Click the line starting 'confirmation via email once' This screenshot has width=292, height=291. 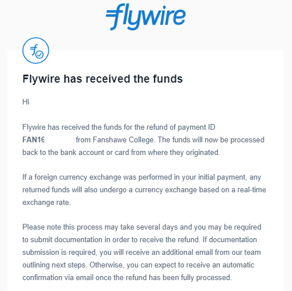(x=127, y=278)
